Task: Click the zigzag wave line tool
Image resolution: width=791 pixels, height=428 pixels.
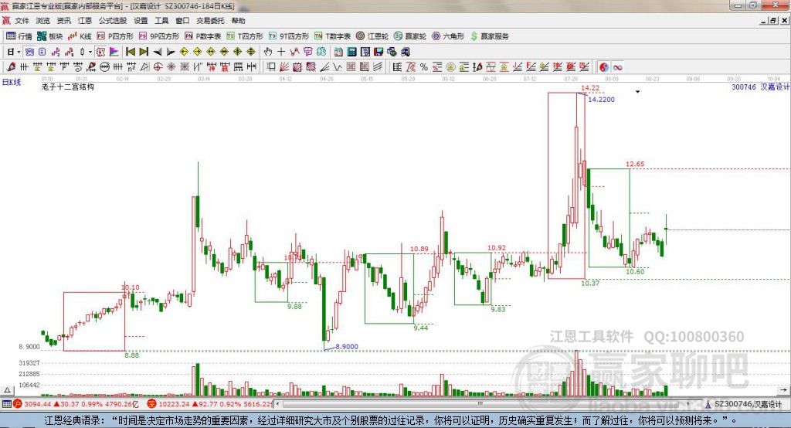Action: (338, 66)
